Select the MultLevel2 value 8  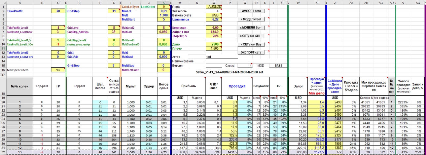[x=163, y=28]
